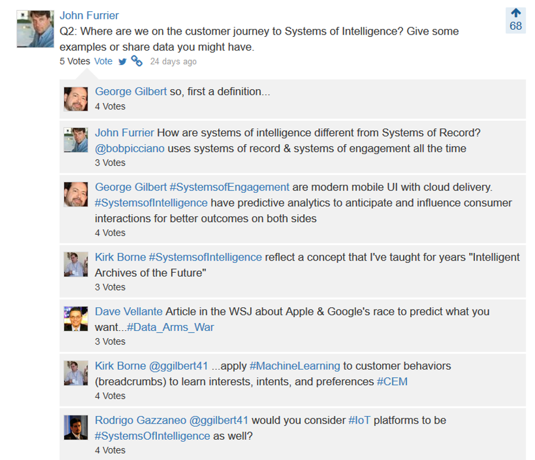Image resolution: width=535 pixels, height=460 pixels.
Task: Click the upvote arrow above 68
Action: coord(515,13)
